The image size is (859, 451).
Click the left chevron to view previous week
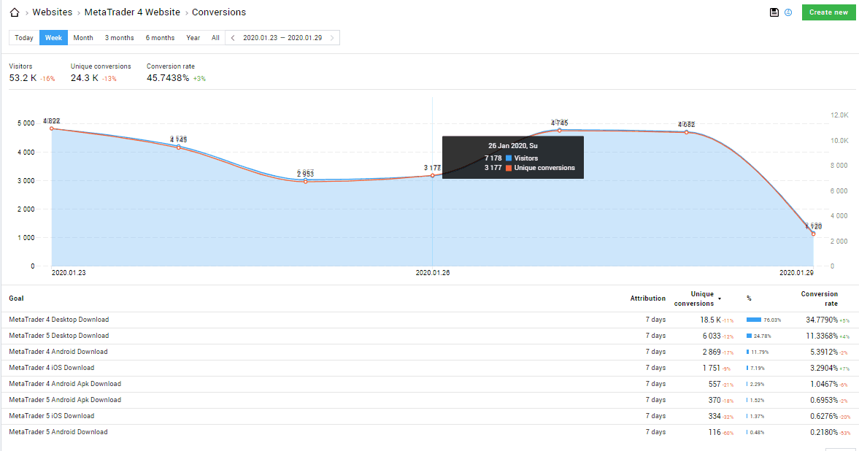[232, 37]
